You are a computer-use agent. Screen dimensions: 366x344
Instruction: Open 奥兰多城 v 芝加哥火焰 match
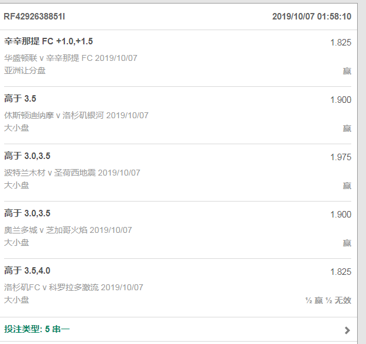pos(68,230)
